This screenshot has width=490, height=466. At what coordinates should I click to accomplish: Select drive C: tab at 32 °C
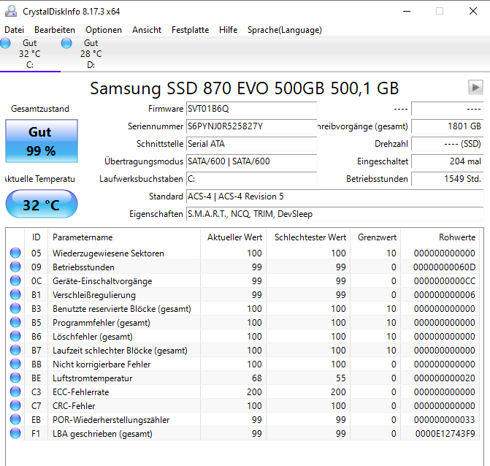point(30,54)
